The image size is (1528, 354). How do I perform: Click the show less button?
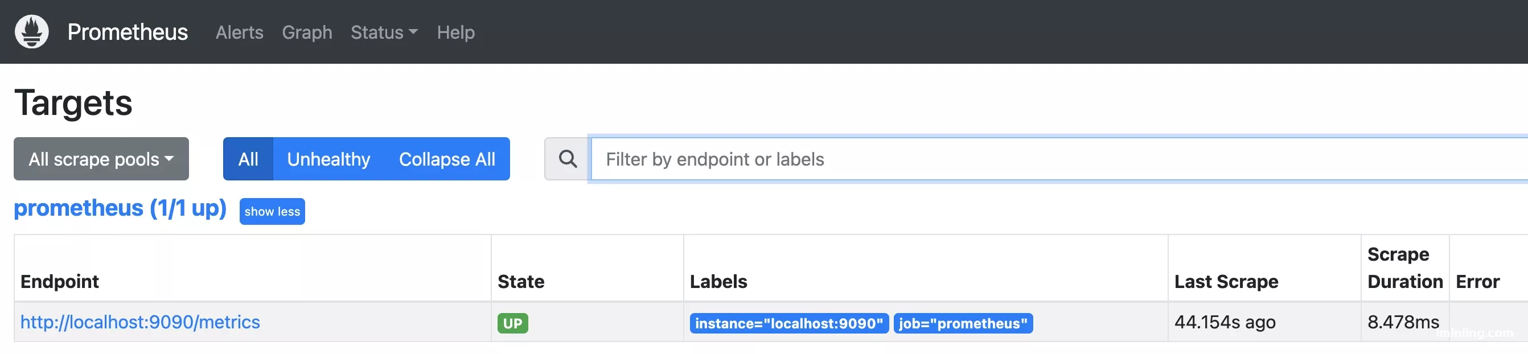pos(272,212)
